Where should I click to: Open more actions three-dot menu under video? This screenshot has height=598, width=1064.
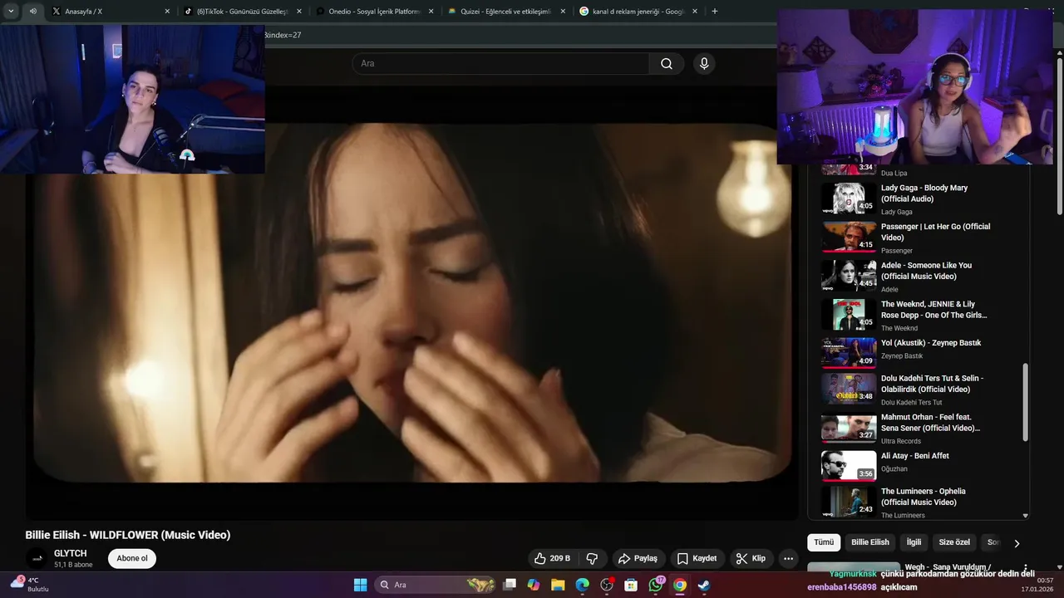(x=788, y=558)
